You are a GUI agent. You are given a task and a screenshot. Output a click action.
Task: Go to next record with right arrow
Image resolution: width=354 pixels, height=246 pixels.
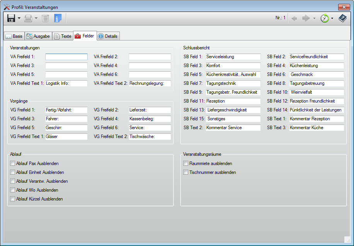306,18
